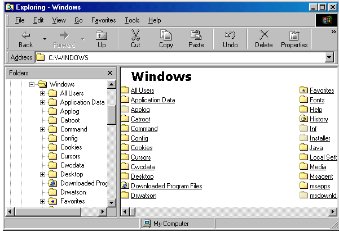Open the All Users folder link
The width and height of the screenshot is (339, 231).
[x=143, y=90]
